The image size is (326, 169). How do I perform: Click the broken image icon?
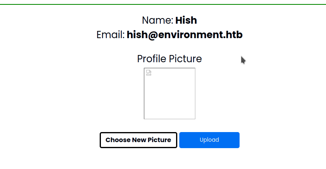(x=149, y=73)
